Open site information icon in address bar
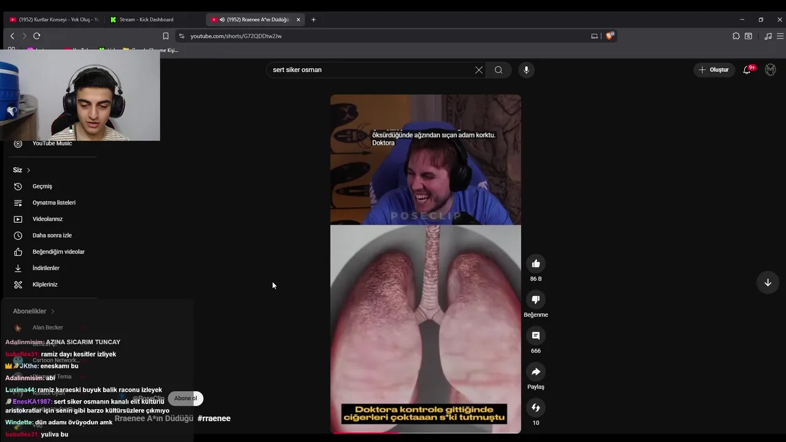The image size is (786, 442). (181, 36)
